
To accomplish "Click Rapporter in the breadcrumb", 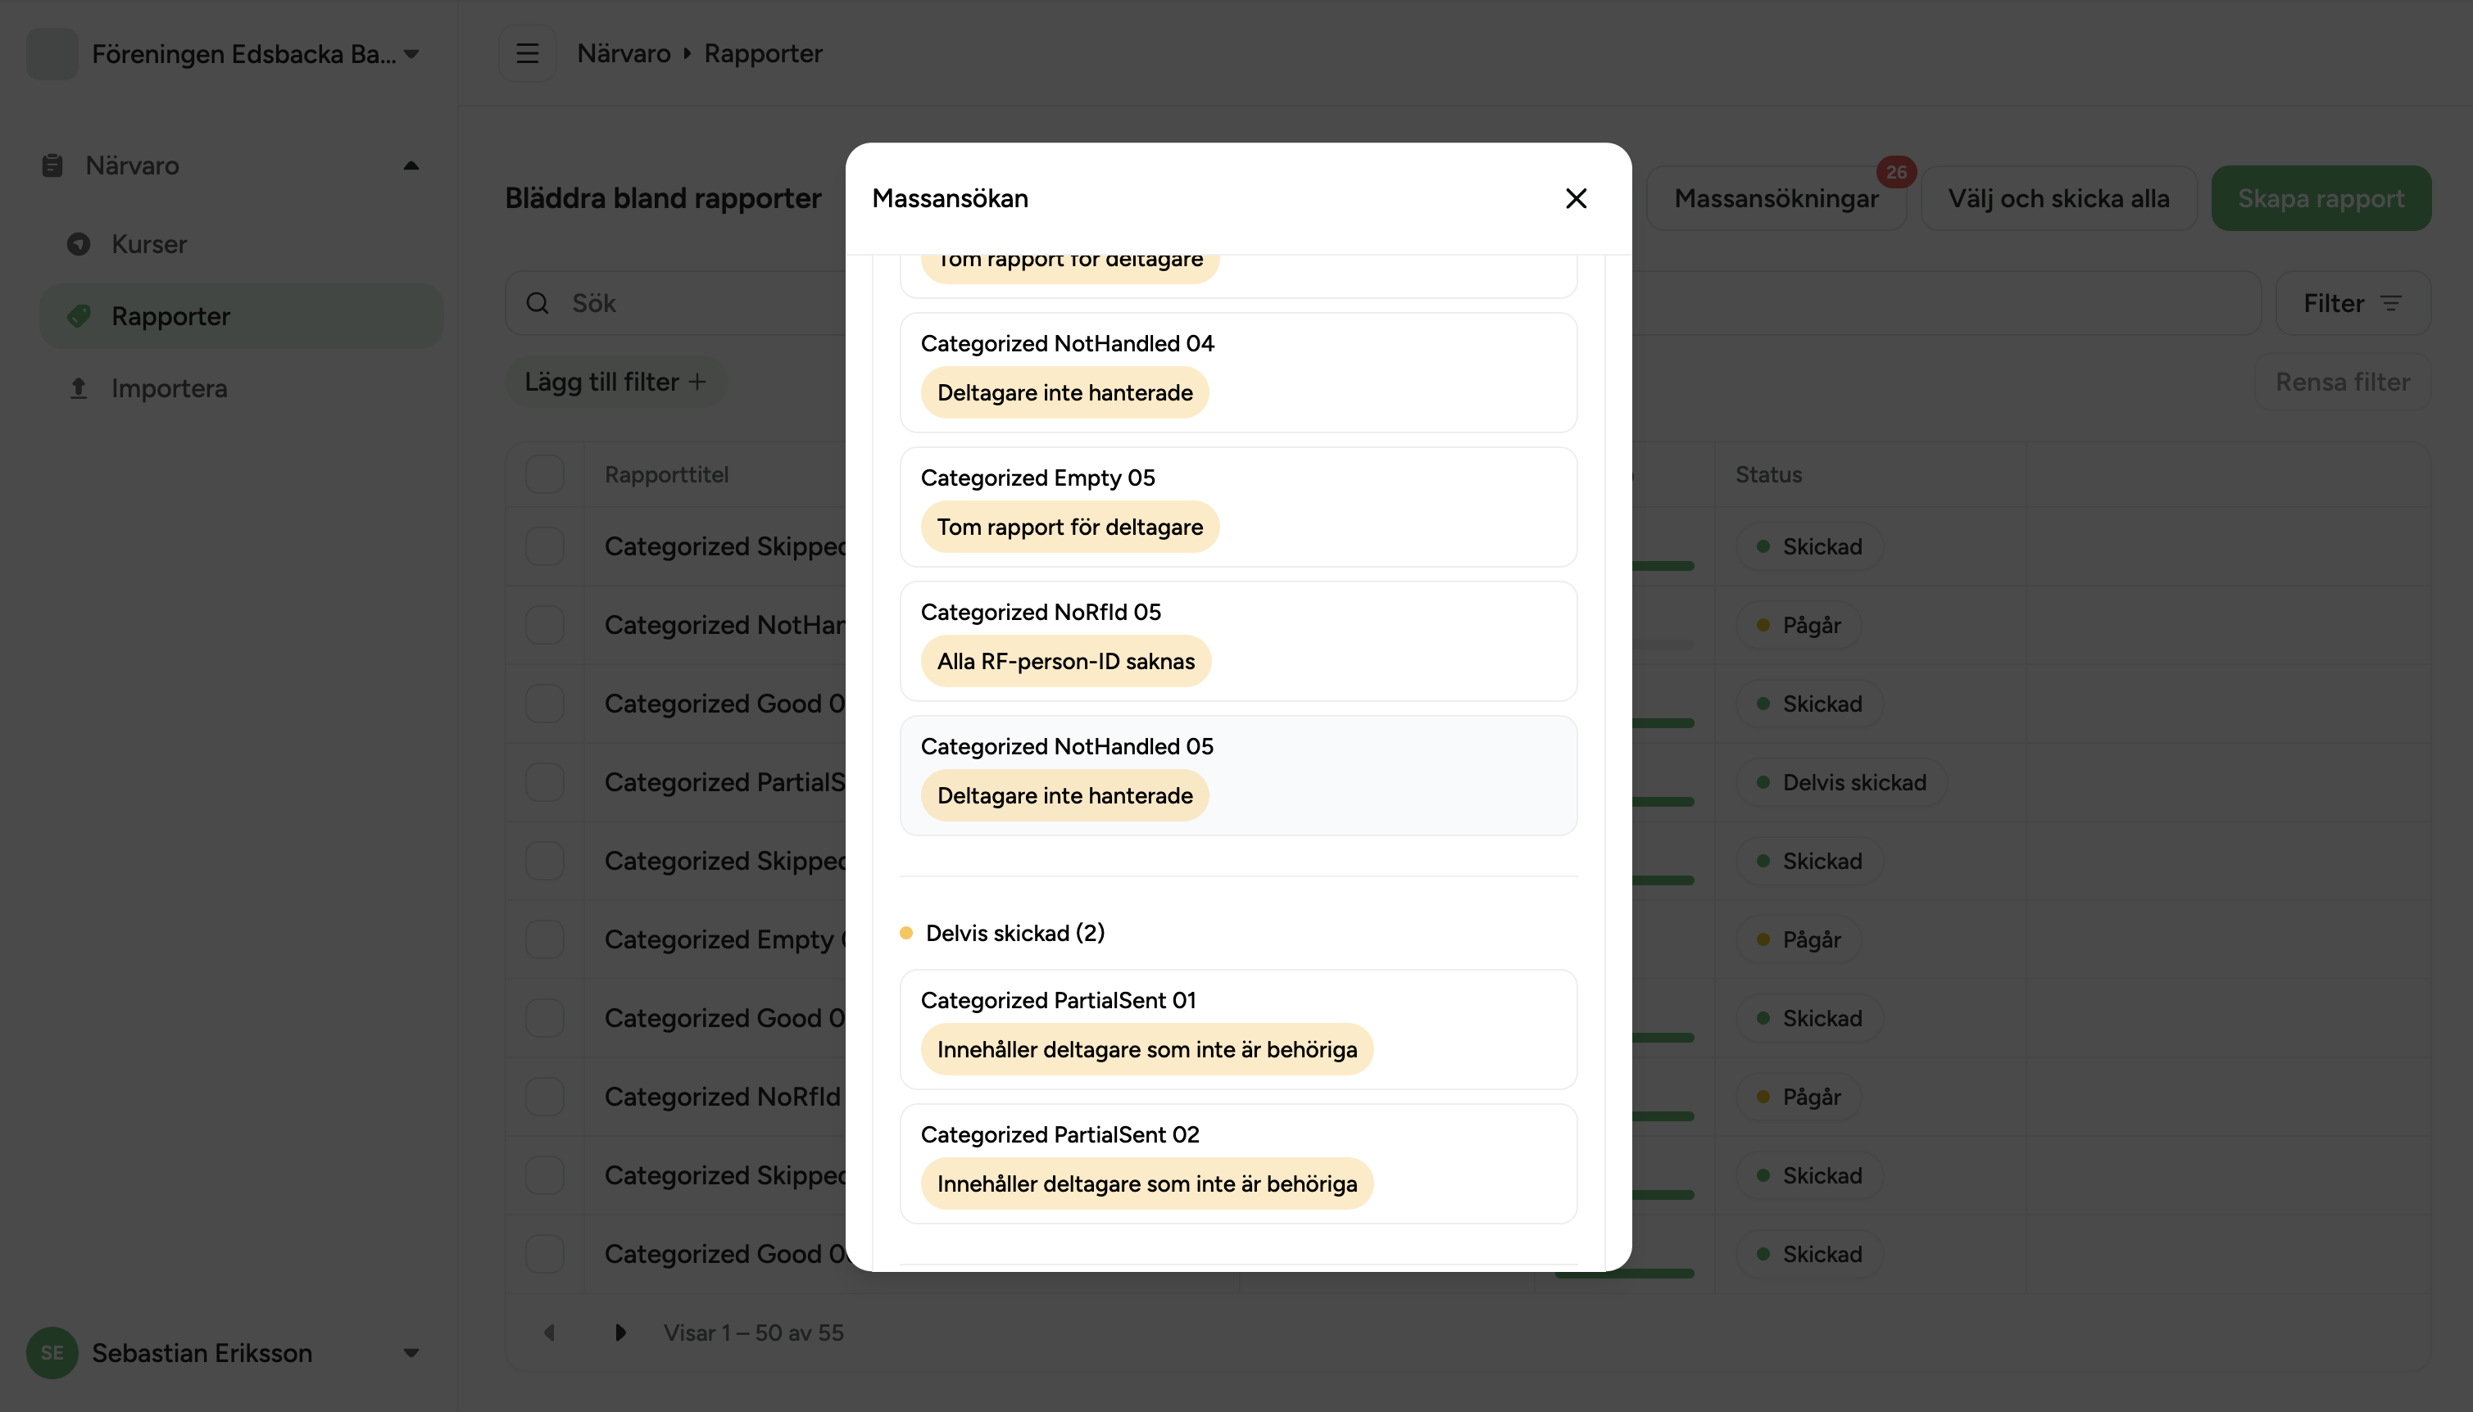I will point(764,53).
